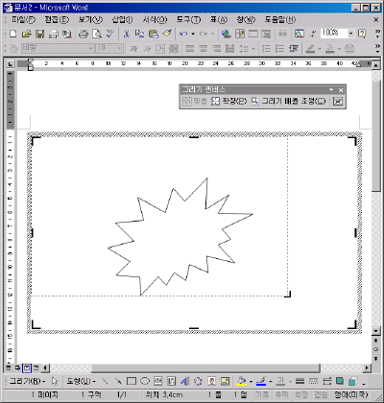Viewport: 384px width, 403px height.
Task: Click the Fill Color paint bucket swatch
Action: tap(242, 381)
